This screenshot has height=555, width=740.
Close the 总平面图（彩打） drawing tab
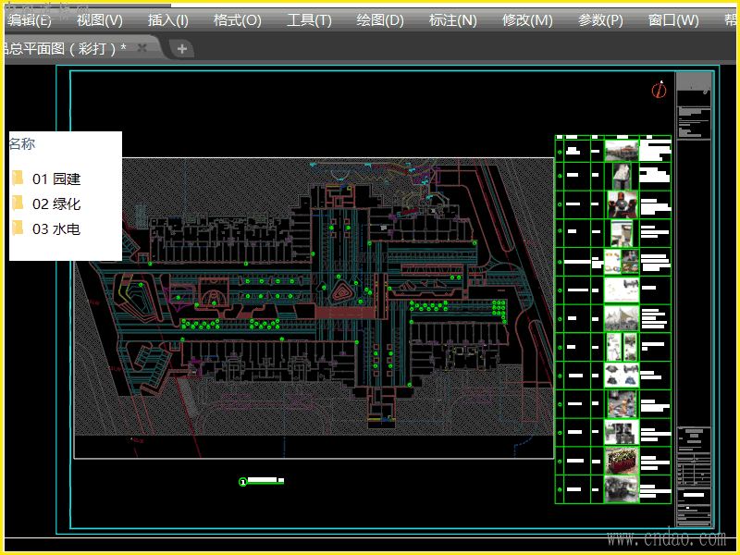142,49
